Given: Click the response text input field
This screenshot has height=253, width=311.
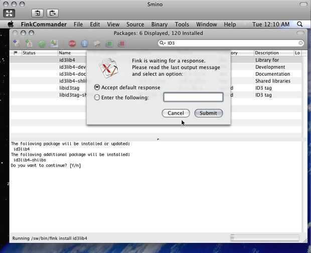Looking at the screenshot, I should tap(193, 97).
